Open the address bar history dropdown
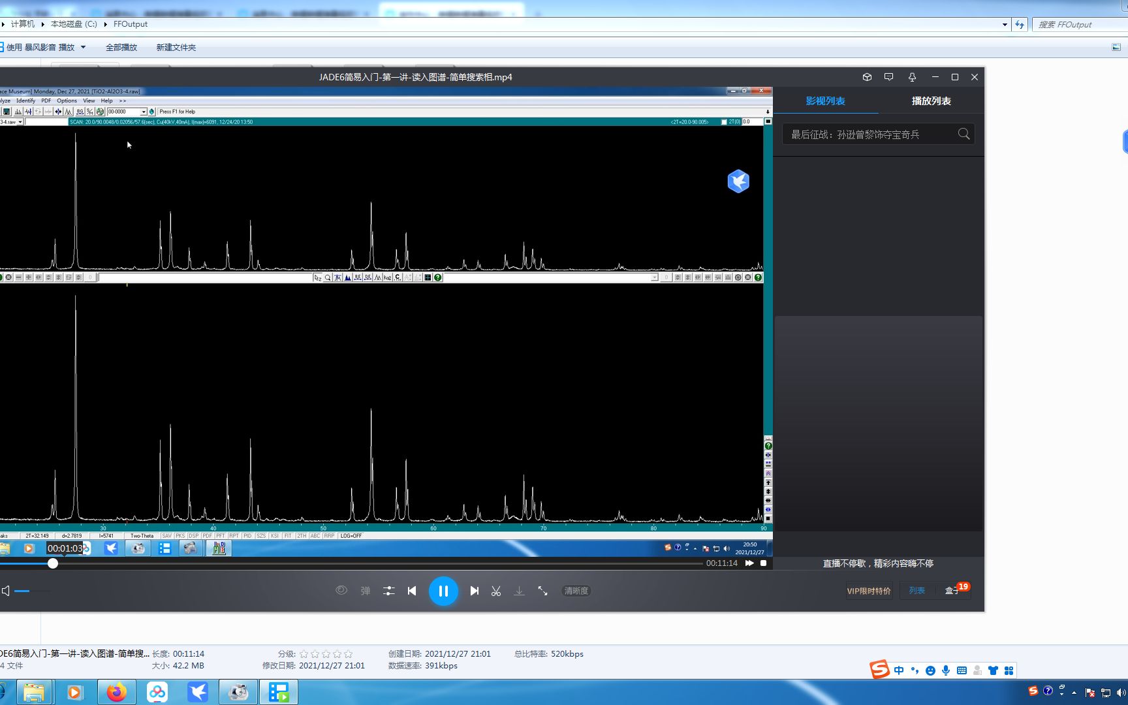 coord(1005,25)
